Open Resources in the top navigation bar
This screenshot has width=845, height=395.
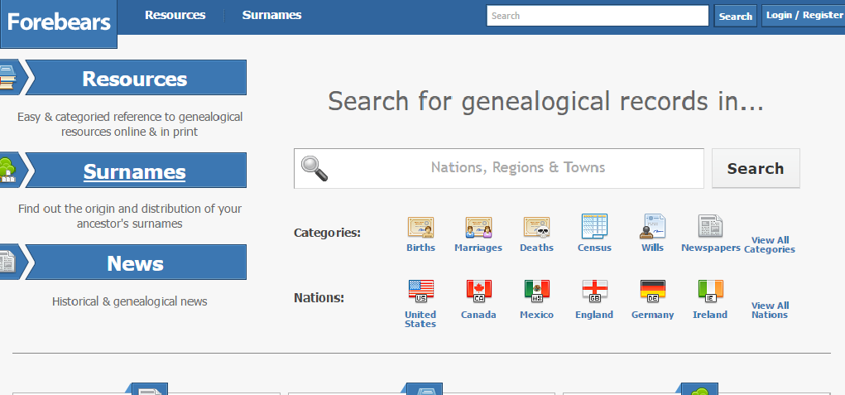(x=175, y=15)
